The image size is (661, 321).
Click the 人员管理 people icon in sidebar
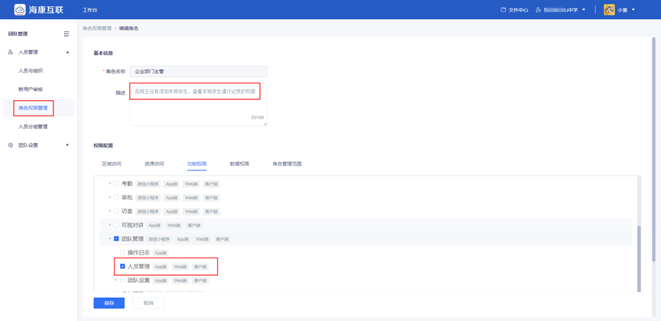(11, 52)
